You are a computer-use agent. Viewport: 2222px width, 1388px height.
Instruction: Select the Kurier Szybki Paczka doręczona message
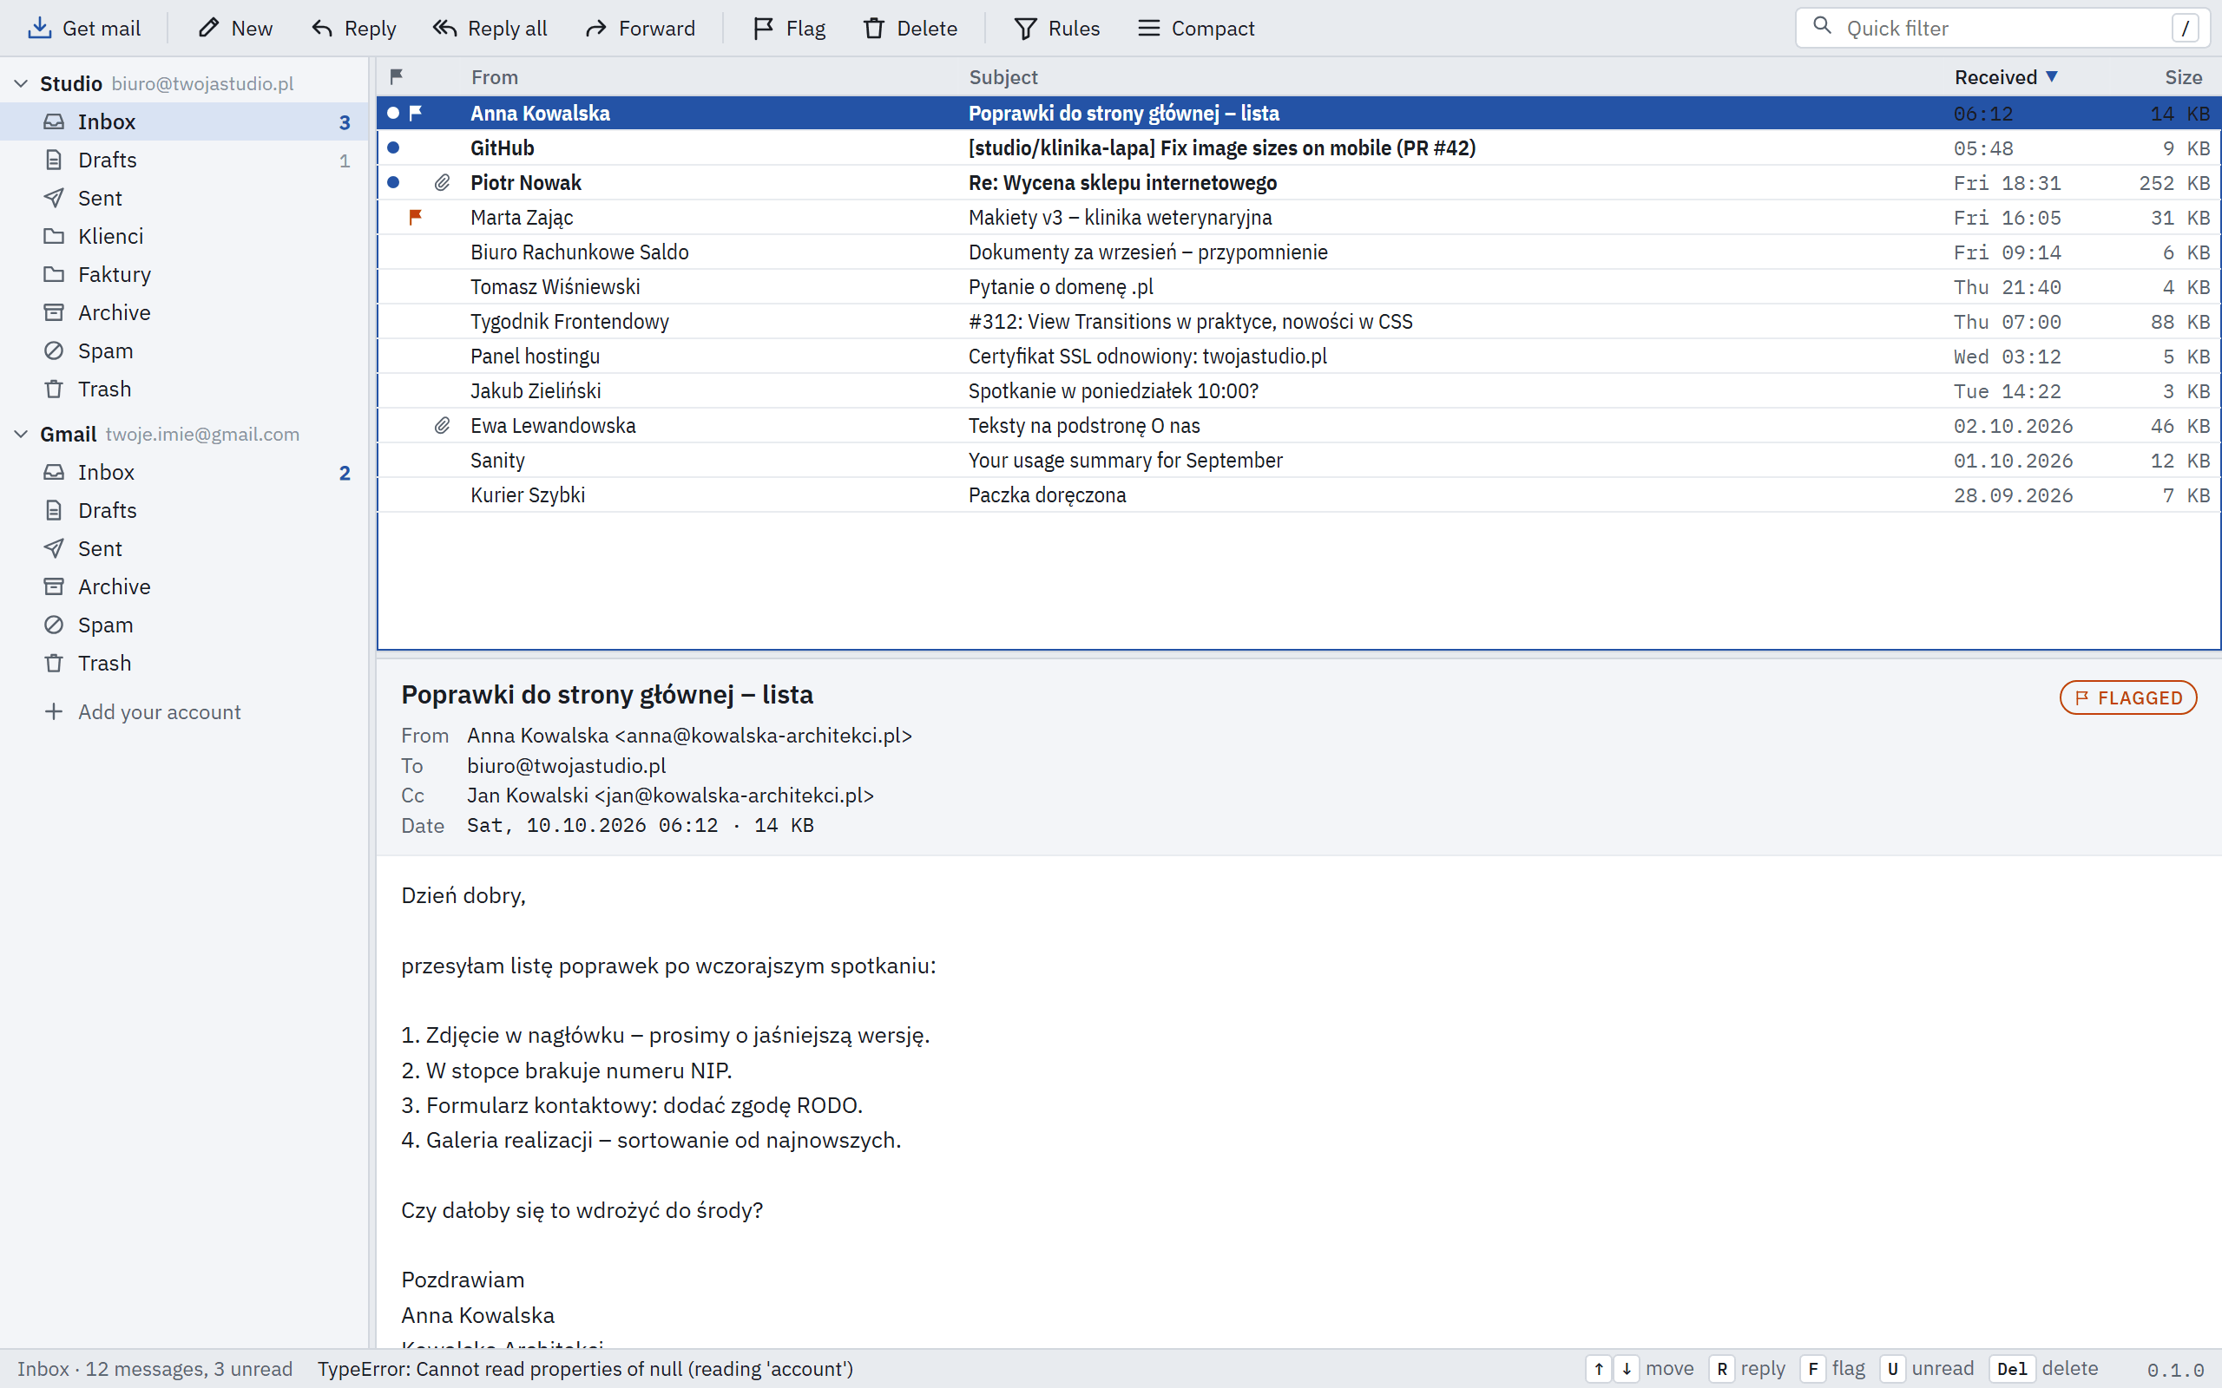(x=1298, y=494)
